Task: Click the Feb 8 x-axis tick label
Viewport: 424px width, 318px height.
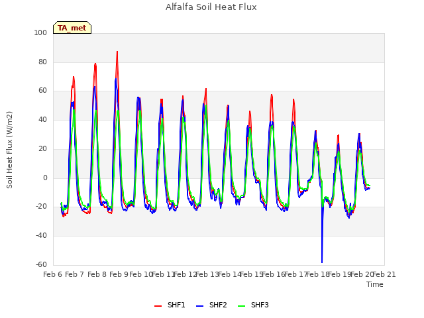Action: [x=97, y=274]
